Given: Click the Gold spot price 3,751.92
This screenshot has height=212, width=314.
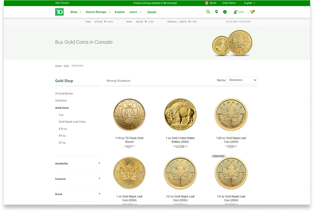Looking at the screenshot, I should [98, 22].
